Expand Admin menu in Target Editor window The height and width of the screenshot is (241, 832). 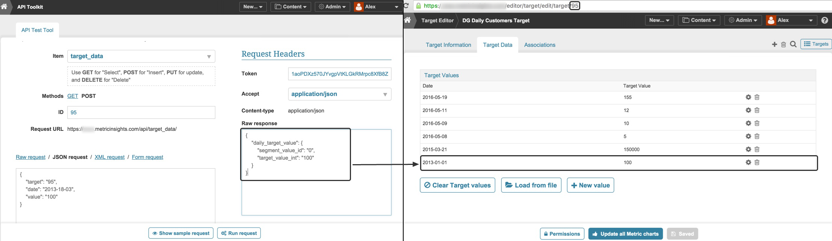click(743, 20)
